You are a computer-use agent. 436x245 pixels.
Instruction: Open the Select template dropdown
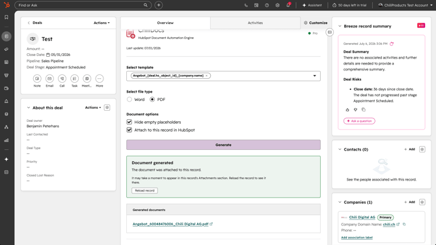[x=314, y=76]
